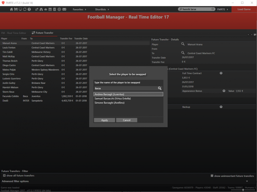Click the FMRTE shield logo in title bar
Viewport: 257px width, 192px height.
pyautogui.click(x=3, y=3)
